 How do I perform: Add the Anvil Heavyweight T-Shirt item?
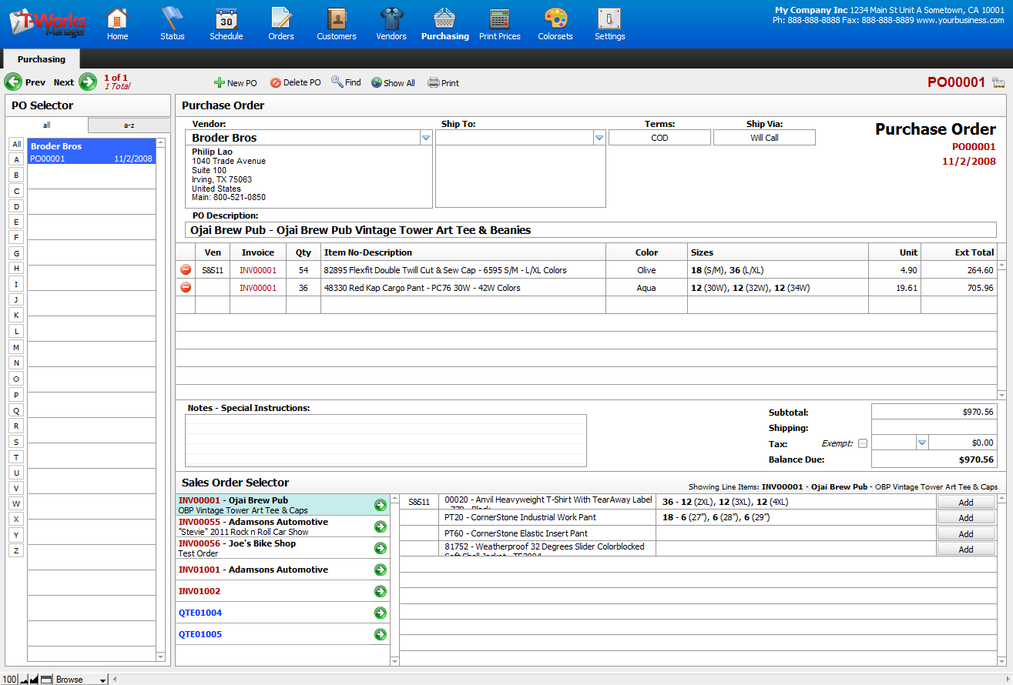coord(966,502)
